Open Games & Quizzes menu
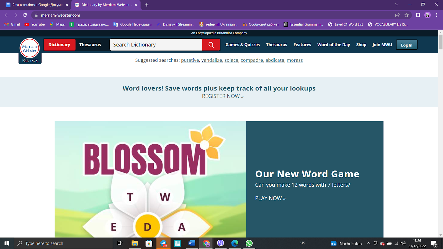443x249 pixels. pyautogui.click(x=243, y=45)
